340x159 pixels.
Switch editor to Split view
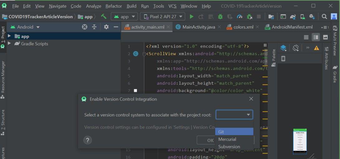316,37
